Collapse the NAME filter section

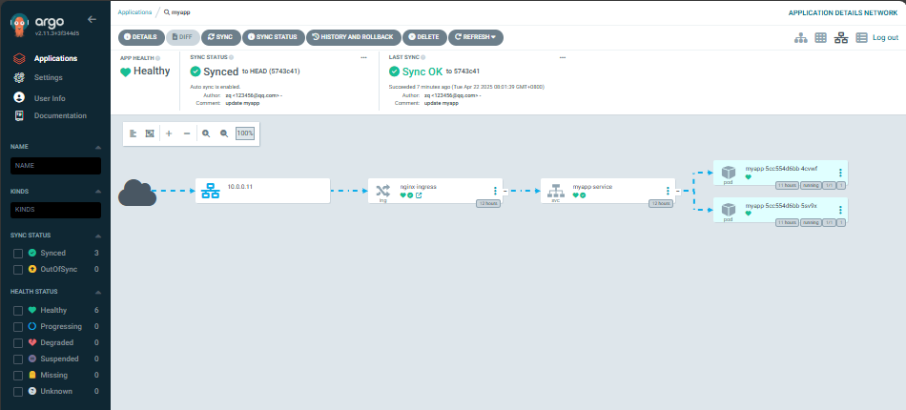[97, 147]
